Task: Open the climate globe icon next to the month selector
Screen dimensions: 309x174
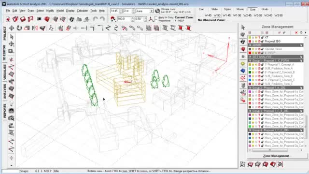Action: [157, 11]
